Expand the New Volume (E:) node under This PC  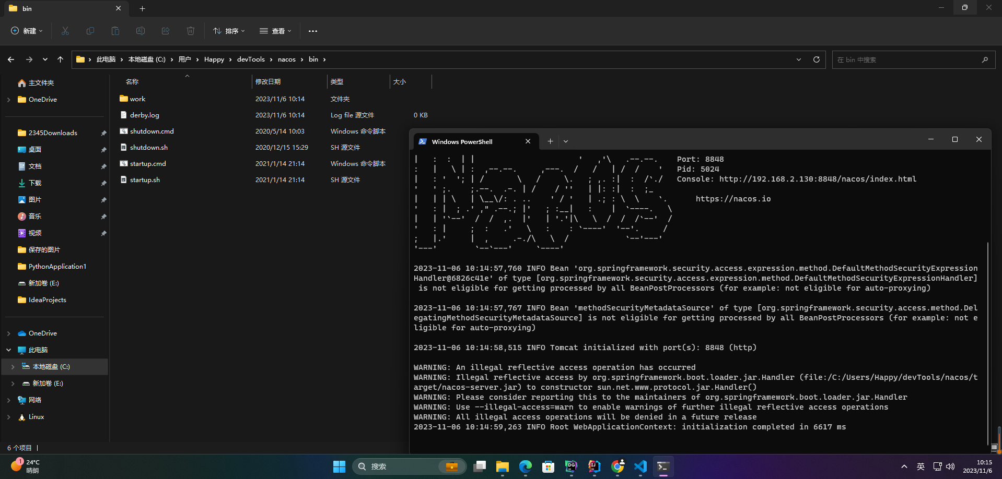[13, 384]
